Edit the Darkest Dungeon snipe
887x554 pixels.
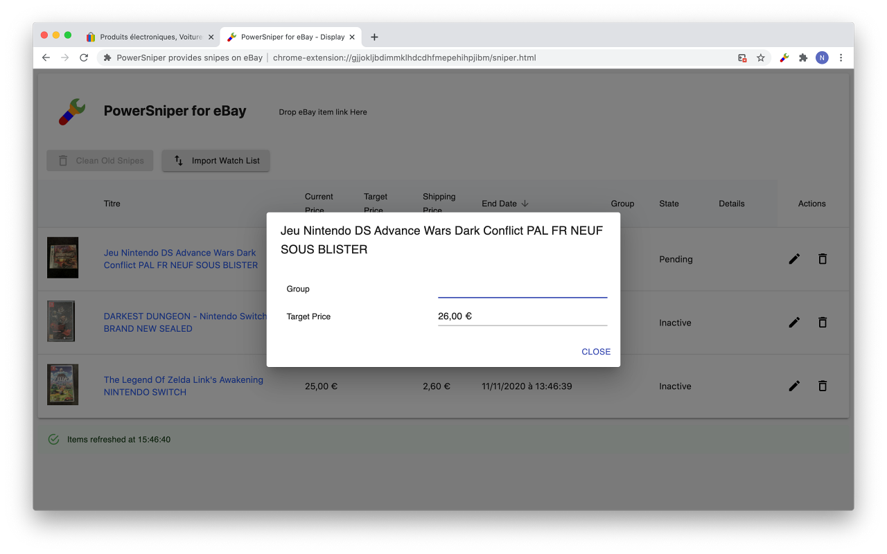(794, 323)
